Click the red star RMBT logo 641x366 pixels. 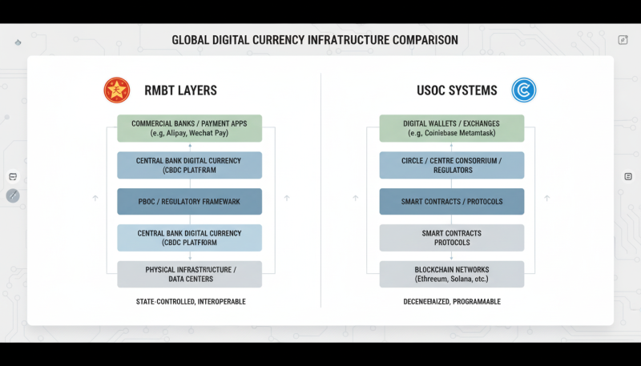click(x=116, y=90)
